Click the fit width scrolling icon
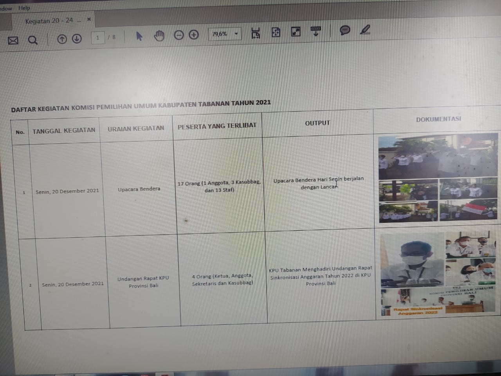Screen dimensions: 501x376 coord(255,33)
